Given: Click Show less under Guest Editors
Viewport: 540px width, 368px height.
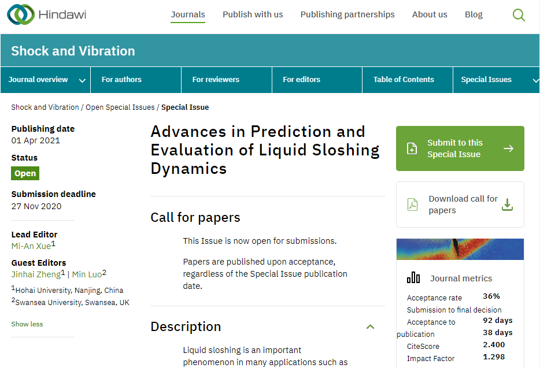Looking at the screenshot, I should pyautogui.click(x=27, y=324).
